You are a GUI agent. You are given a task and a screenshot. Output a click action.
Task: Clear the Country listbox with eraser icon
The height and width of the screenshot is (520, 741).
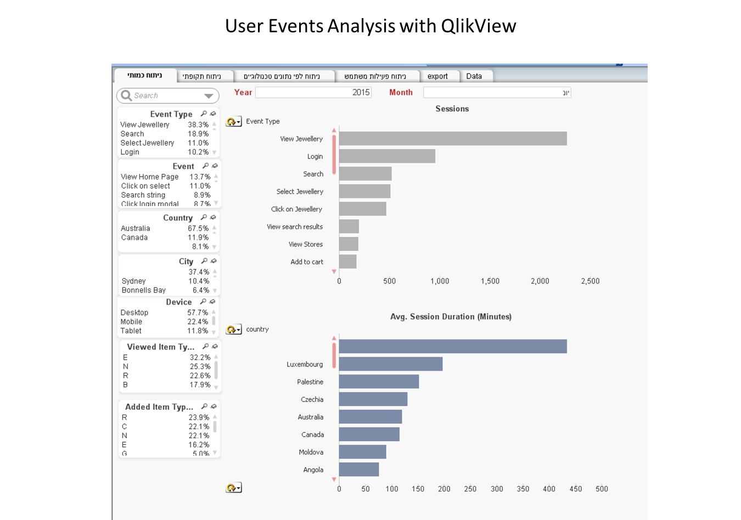click(x=213, y=217)
